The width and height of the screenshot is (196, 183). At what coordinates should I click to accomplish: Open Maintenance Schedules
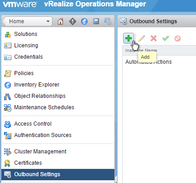pyautogui.click(x=44, y=107)
